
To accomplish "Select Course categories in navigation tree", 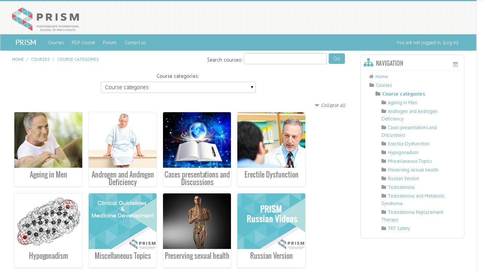I will pyautogui.click(x=403, y=94).
